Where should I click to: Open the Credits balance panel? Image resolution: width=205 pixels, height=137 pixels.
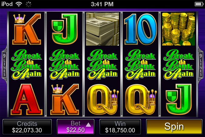click(27, 127)
